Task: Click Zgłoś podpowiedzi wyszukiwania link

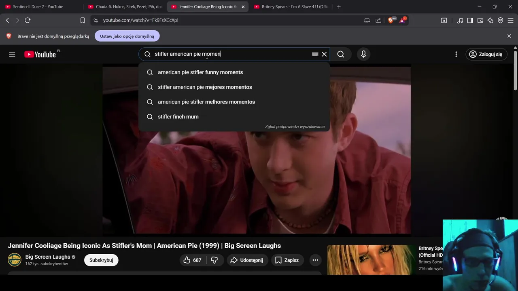Action: (295, 127)
